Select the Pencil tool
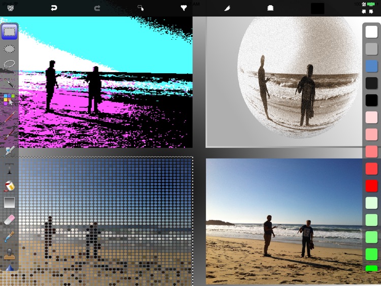The image size is (381, 286). coord(10,117)
